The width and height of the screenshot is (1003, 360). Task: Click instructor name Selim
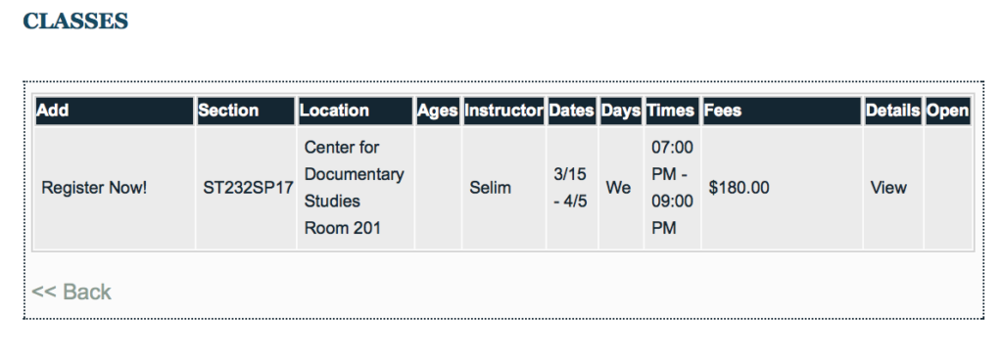(490, 188)
